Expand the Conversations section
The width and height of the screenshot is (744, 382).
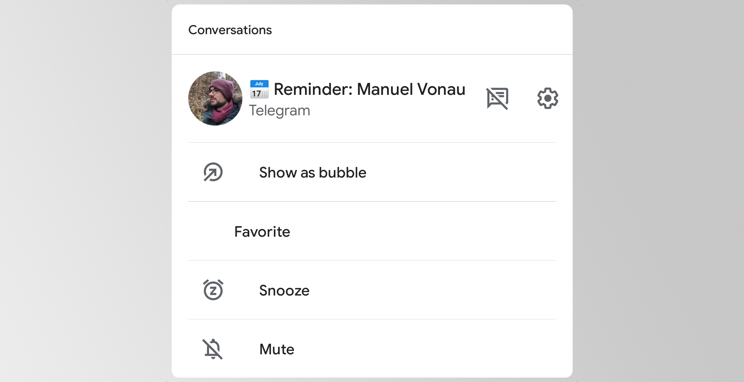point(230,30)
